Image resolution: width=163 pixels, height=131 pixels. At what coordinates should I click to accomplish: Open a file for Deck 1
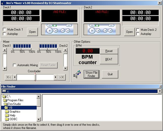(x=32, y=32)
